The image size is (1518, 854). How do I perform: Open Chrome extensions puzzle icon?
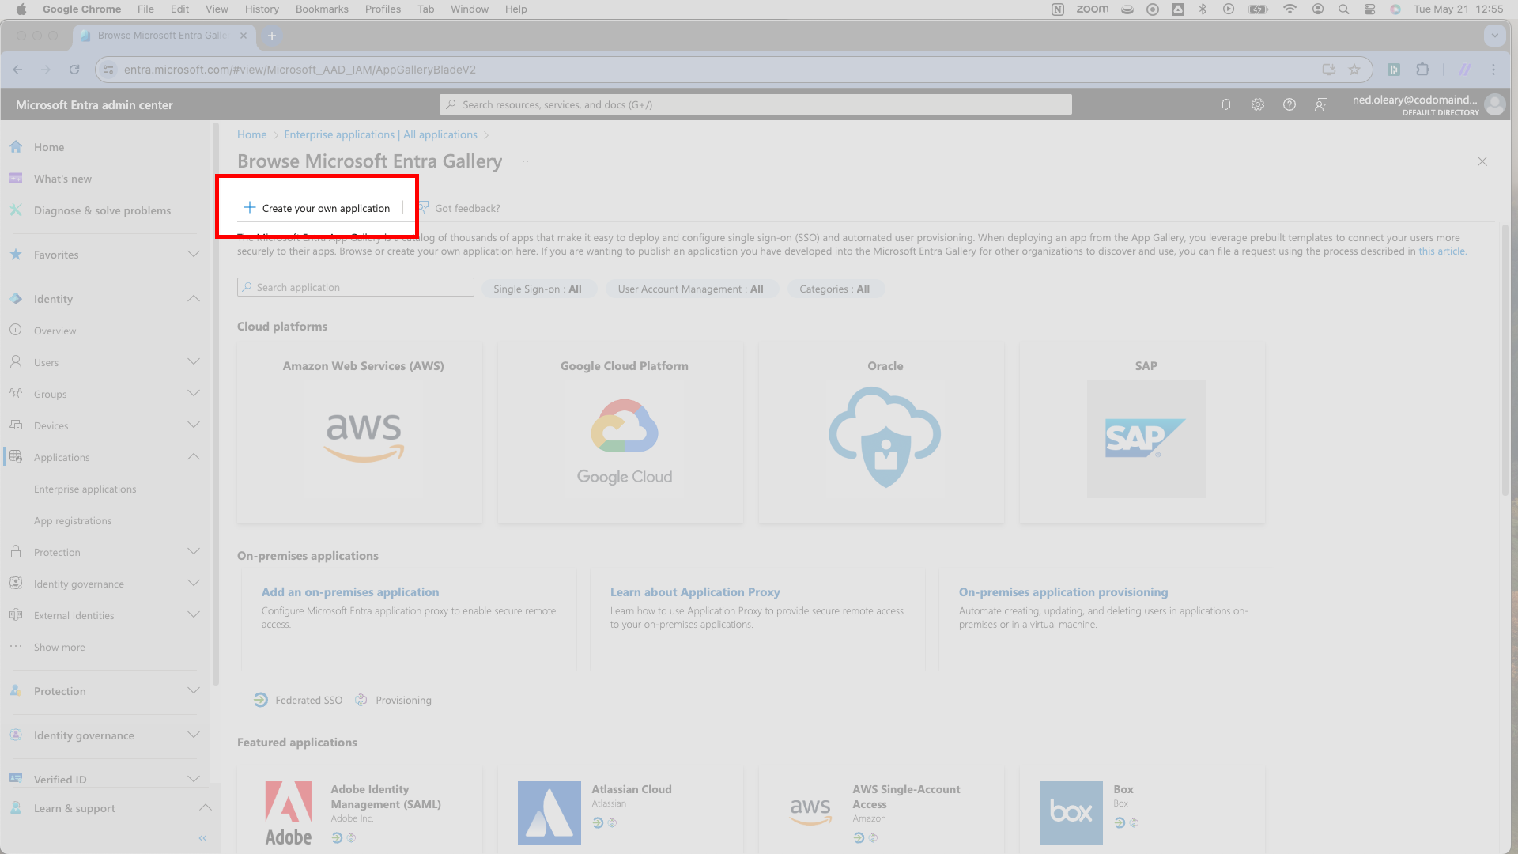click(x=1423, y=70)
